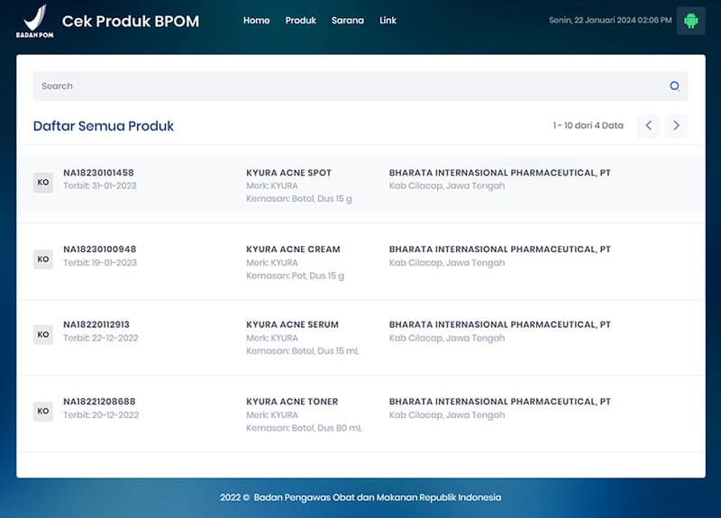Open the Produk menu item
This screenshot has height=518, width=721.
click(301, 20)
